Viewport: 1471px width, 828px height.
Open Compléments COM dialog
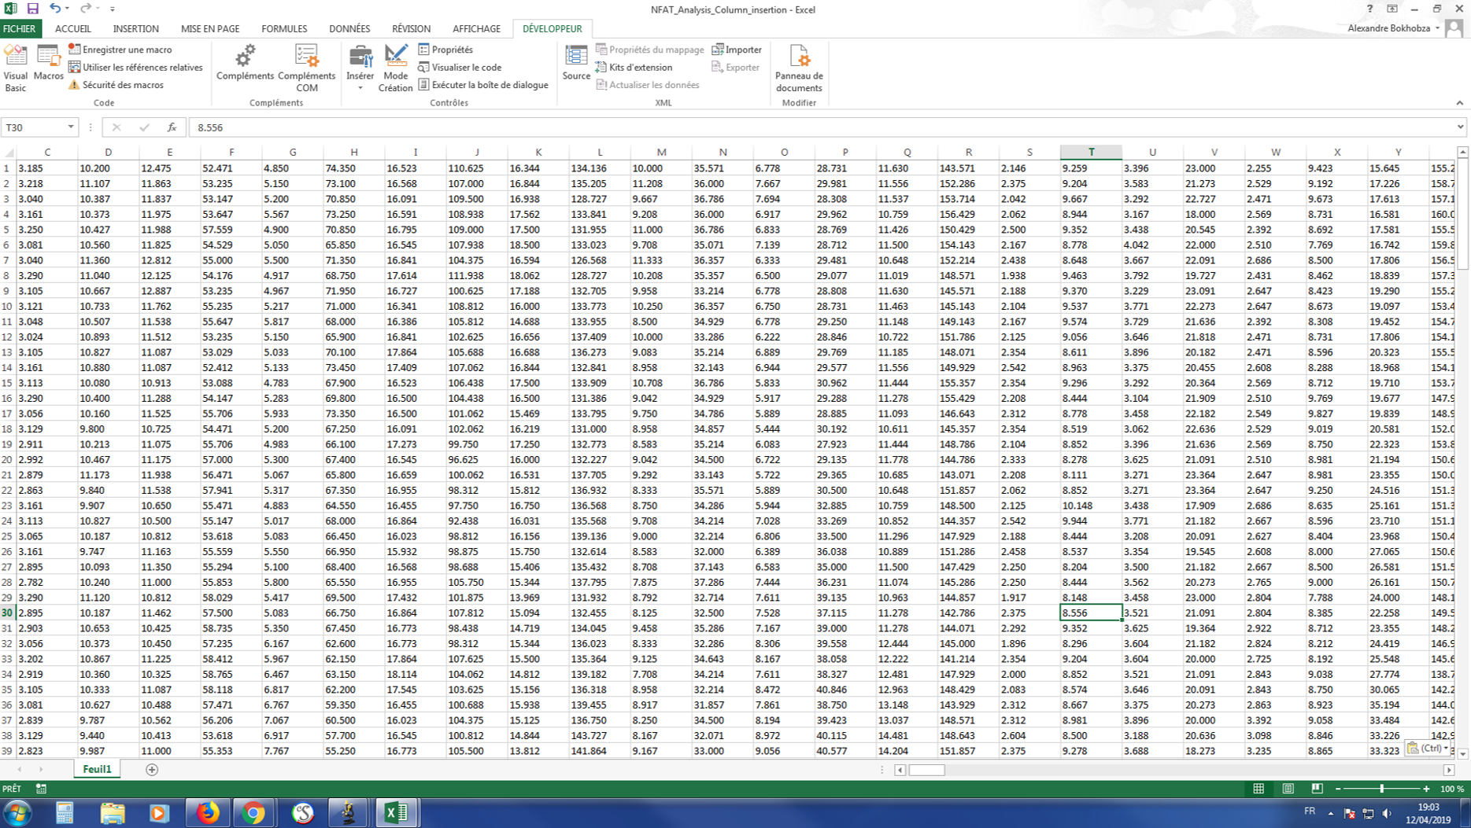306,68
